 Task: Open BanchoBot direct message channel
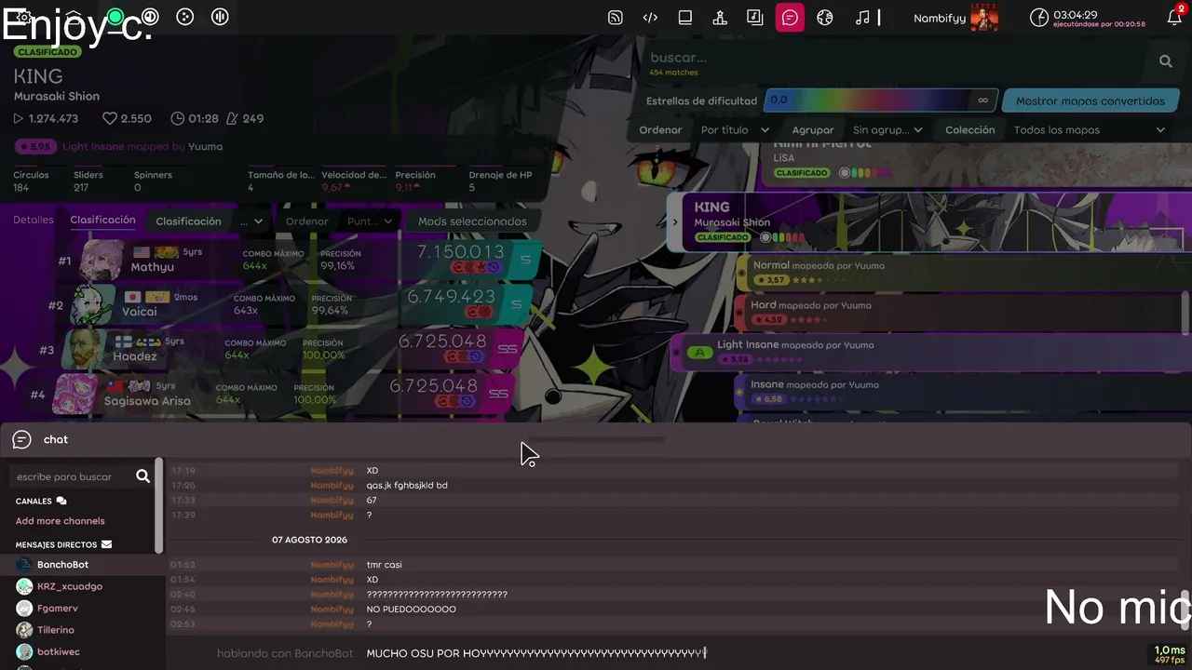pos(82,565)
